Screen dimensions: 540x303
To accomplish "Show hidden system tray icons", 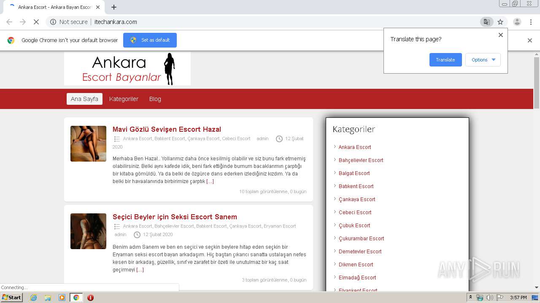I will click(471, 298).
